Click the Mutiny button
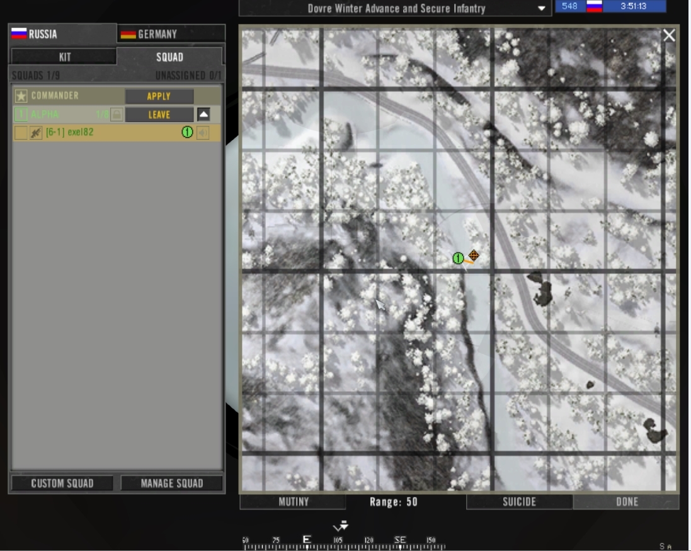Image resolution: width=691 pixels, height=551 pixels. [293, 502]
